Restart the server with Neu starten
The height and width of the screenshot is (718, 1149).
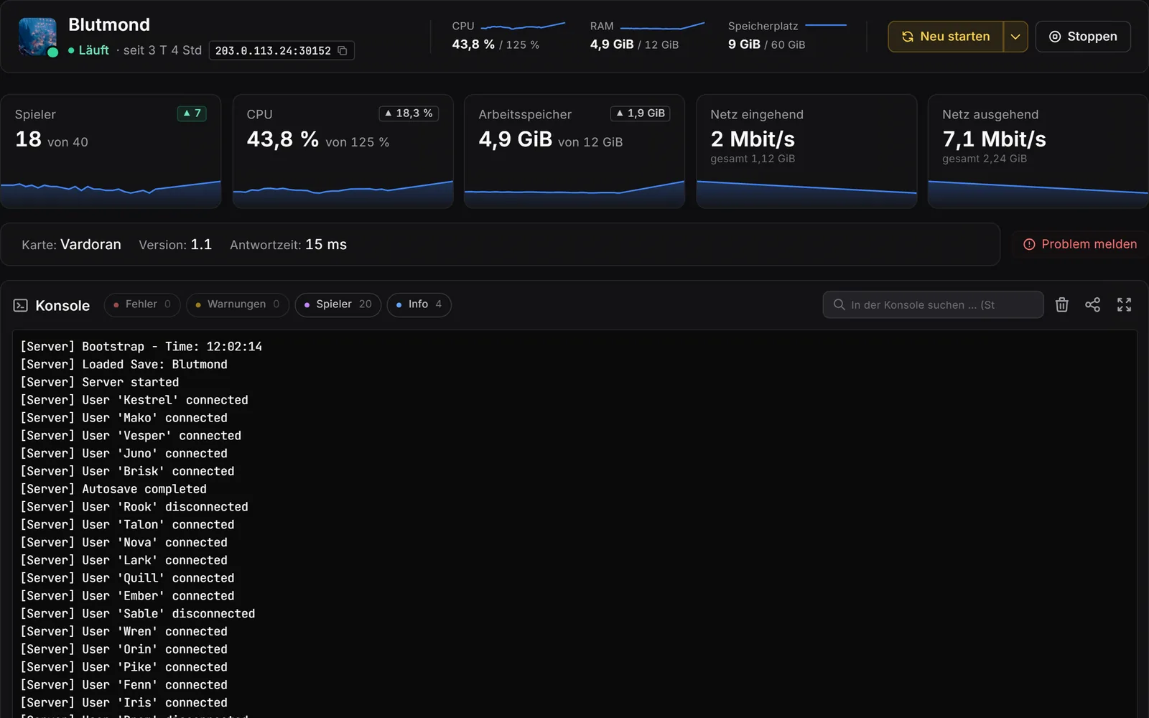[x=946, y=37]
